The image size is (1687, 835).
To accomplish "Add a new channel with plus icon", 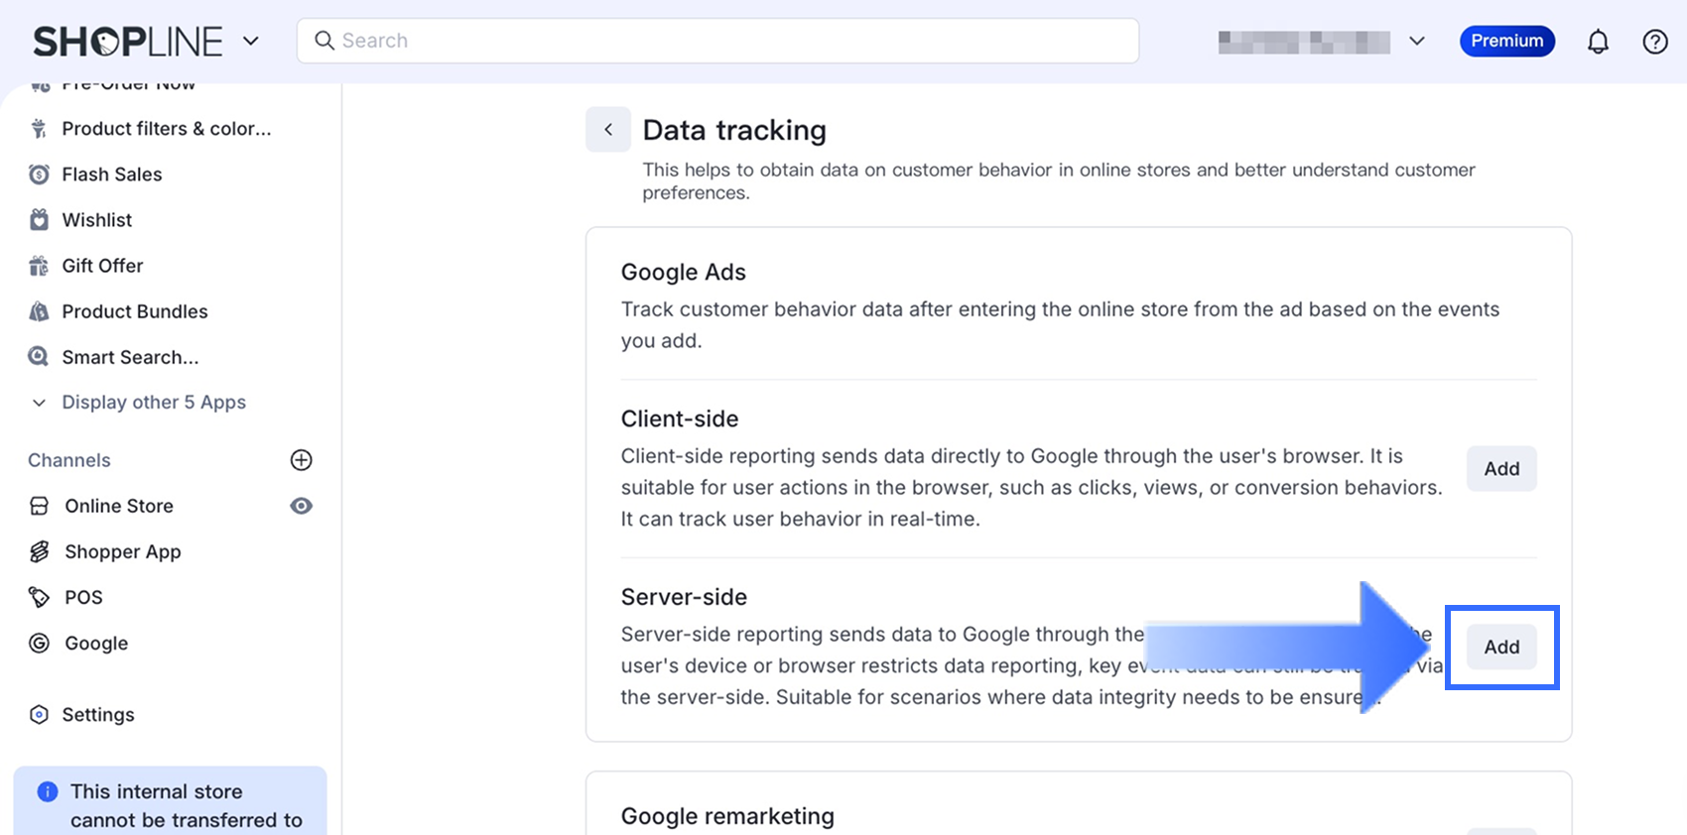I will pos(301,460).
